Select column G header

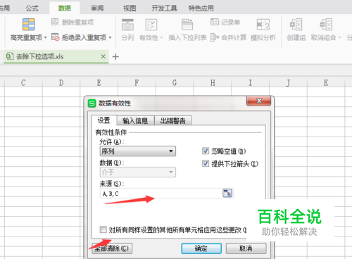click(175, 82)
